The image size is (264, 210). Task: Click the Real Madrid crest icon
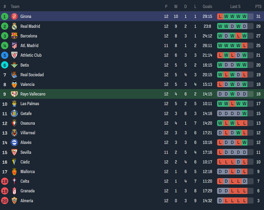(14, 26)
